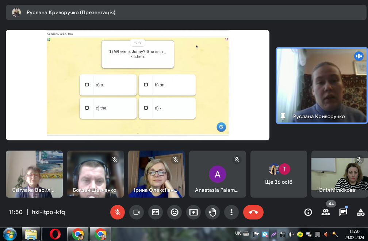Raise your hand in the meeting

(212, 212)
